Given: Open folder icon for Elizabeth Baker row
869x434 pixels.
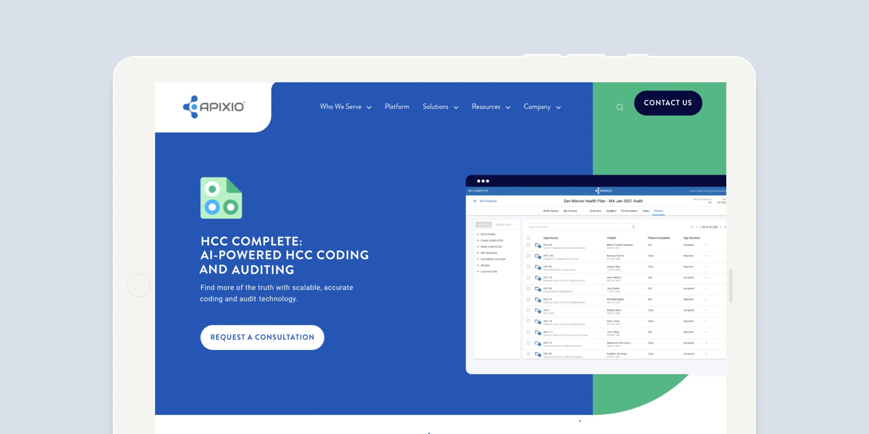Looking at the screenshot, I should [538, 300].
